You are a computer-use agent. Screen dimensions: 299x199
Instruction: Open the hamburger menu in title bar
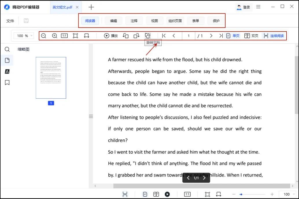(x=258, y=7)
